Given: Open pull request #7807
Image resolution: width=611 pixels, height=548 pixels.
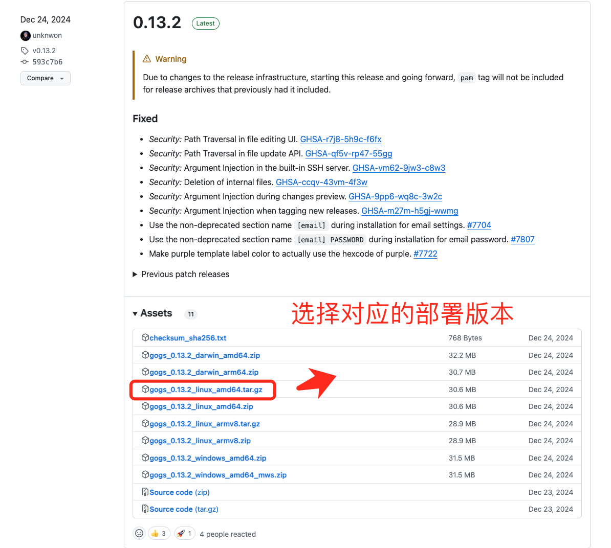Looking at the screenshot, I should (x=522, y=239).
